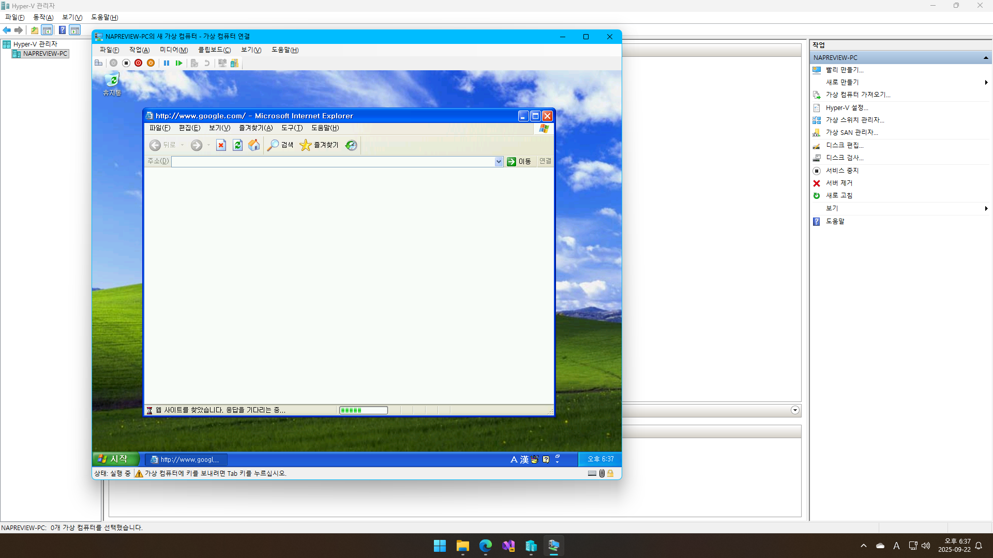Click 서비스 중지 action
The height and width of the screenshot is (558, 993).
842,171
